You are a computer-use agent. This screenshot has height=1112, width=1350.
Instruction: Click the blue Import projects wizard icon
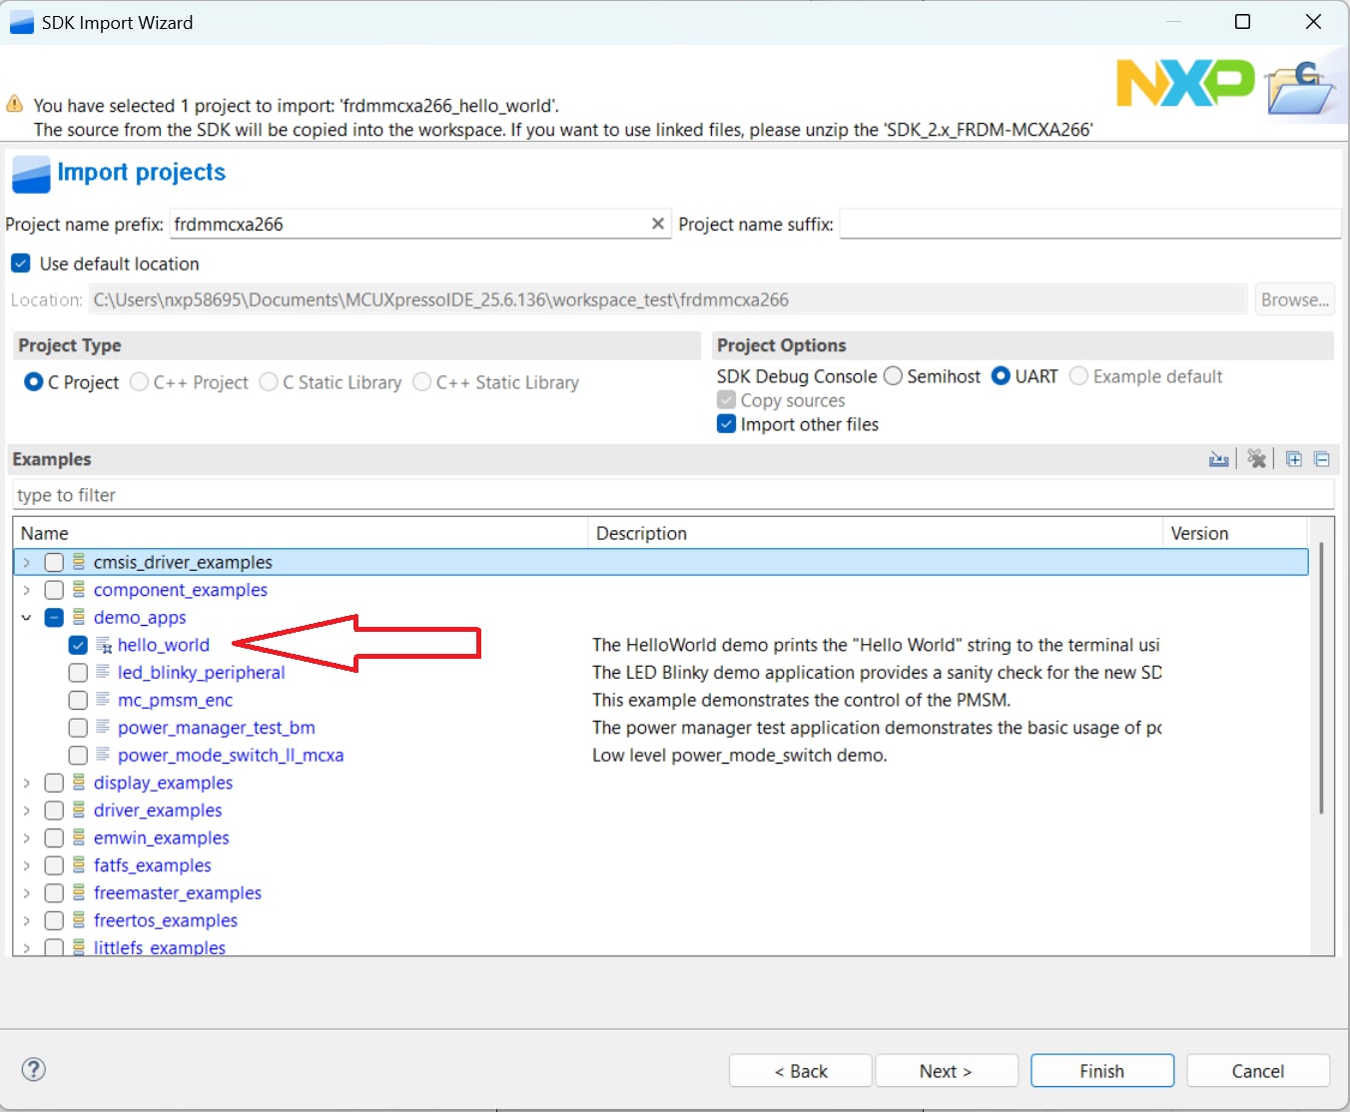click(30, 174)
